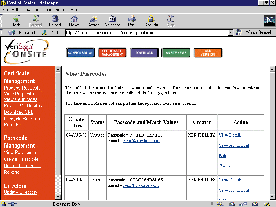The height and width of the screenshot is (207, 276).
Task: Click the sidebar scrollbar up arrow
Action: [58, 69]
